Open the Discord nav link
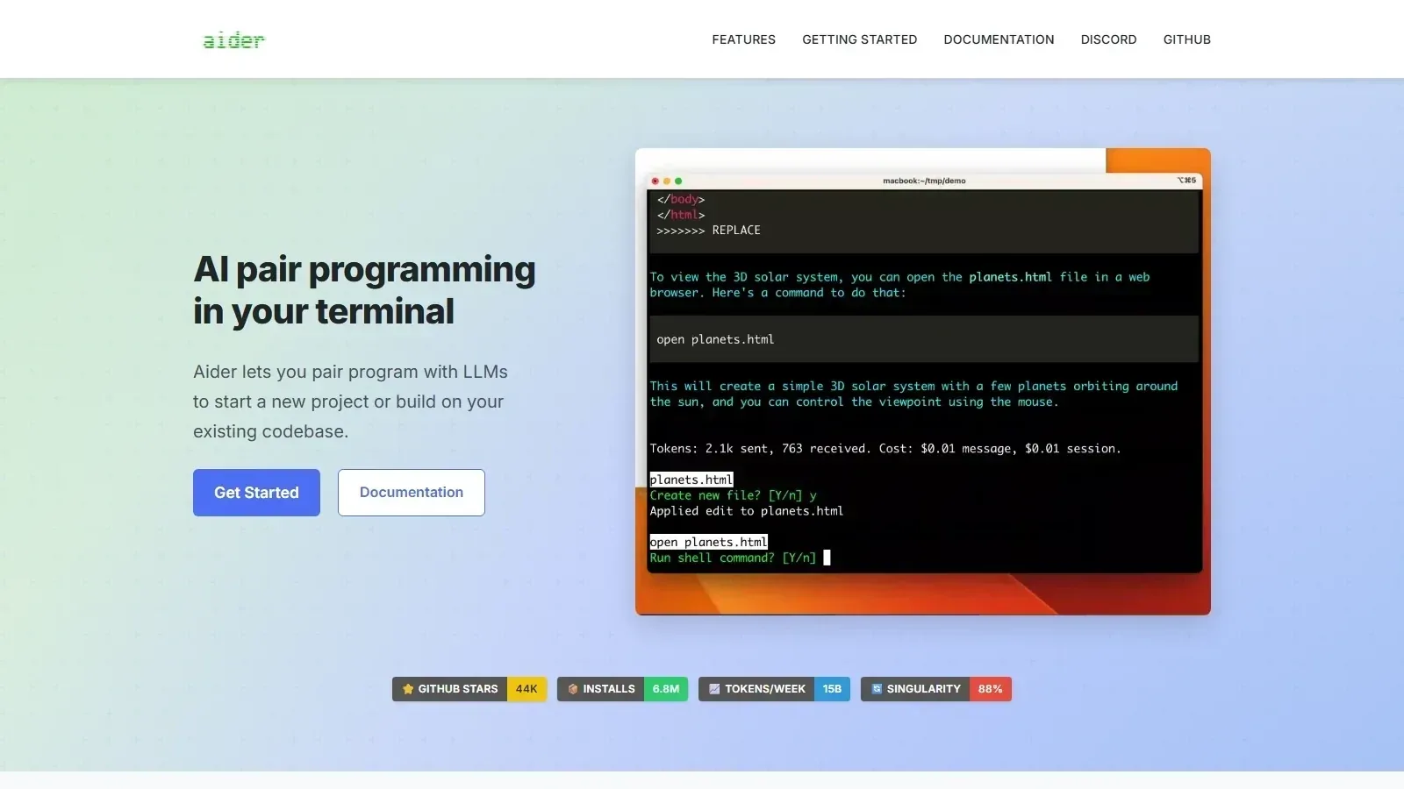 1108,39
